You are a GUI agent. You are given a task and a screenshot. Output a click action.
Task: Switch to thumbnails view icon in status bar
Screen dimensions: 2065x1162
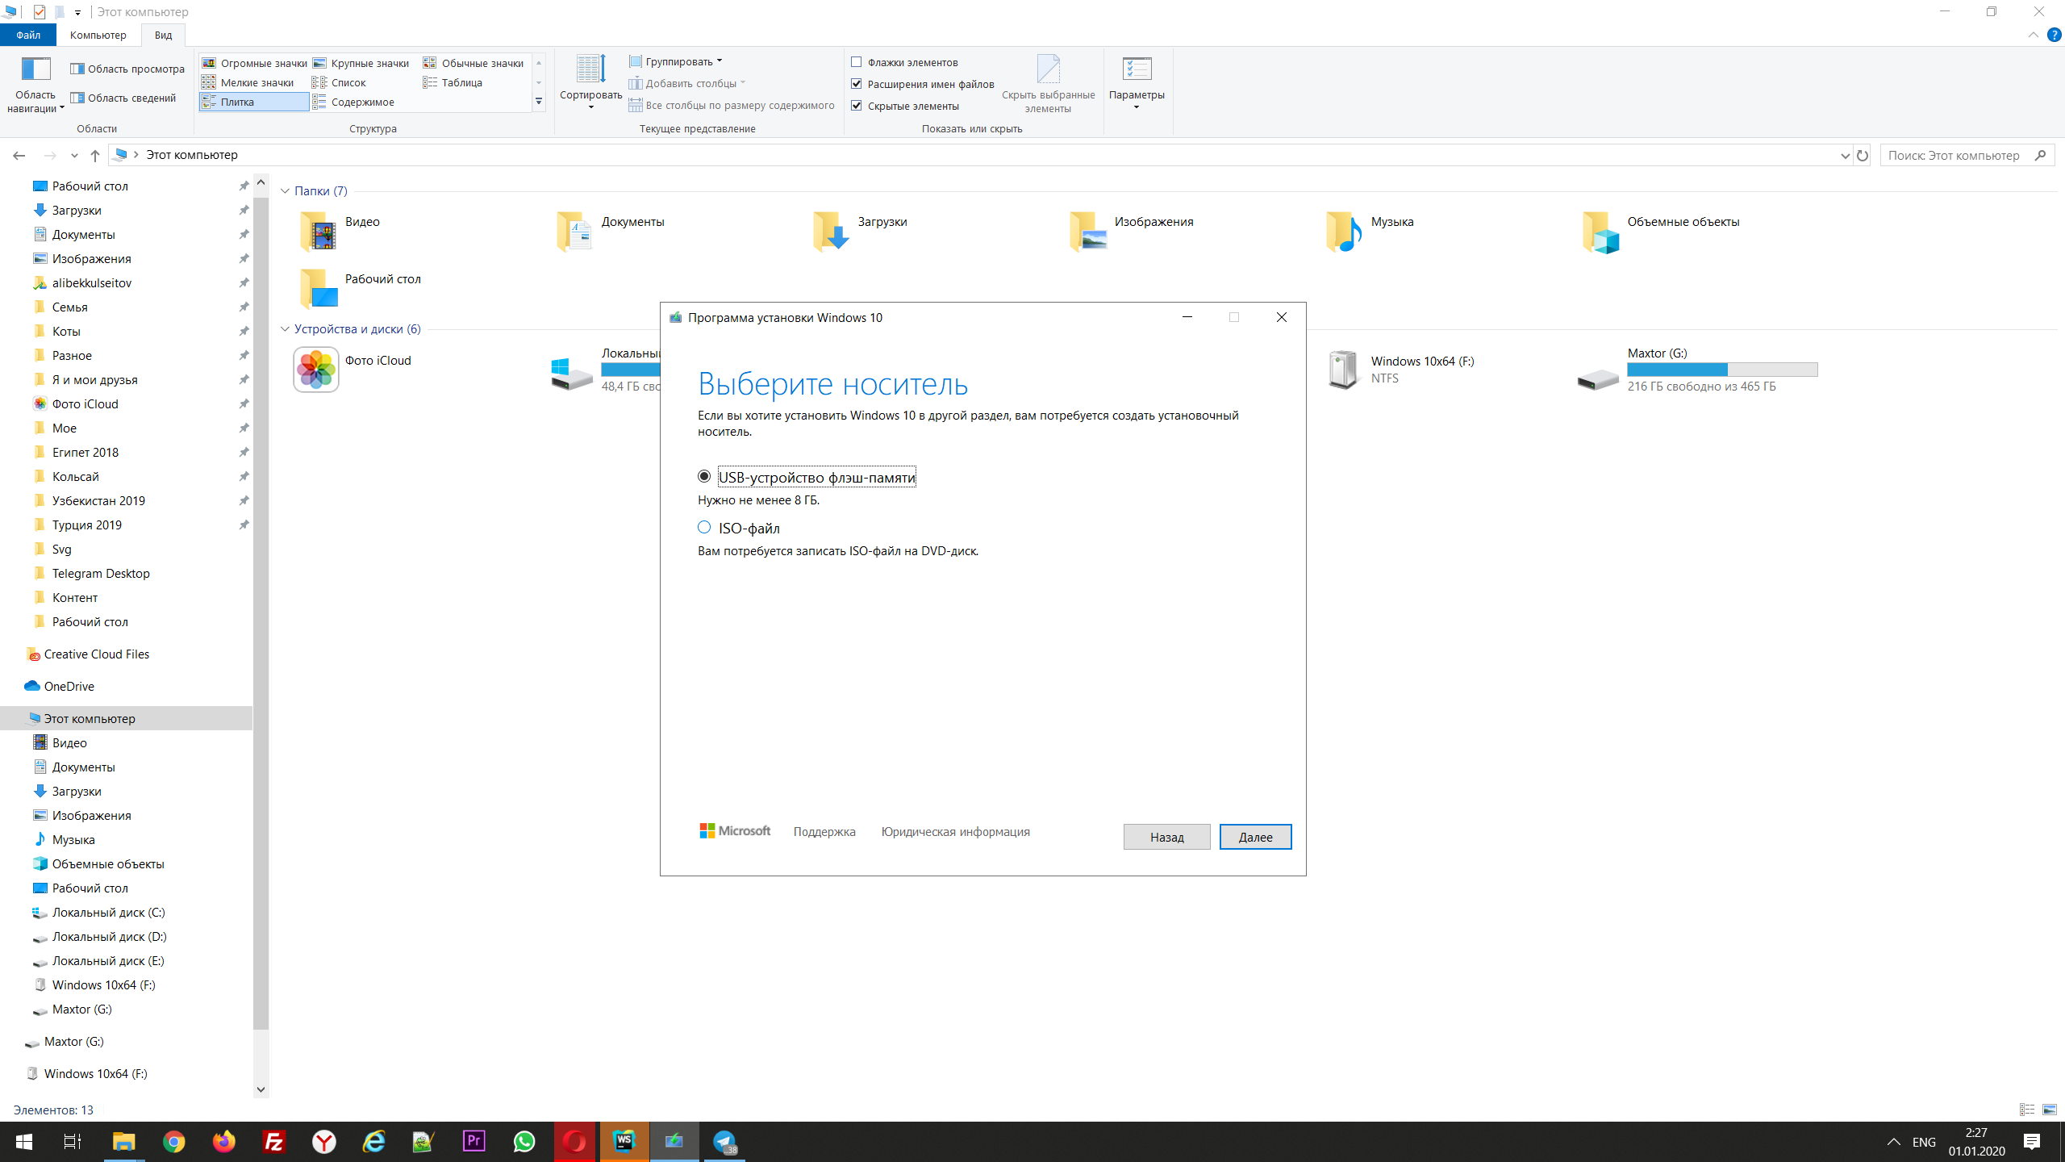point(2050,1110)
